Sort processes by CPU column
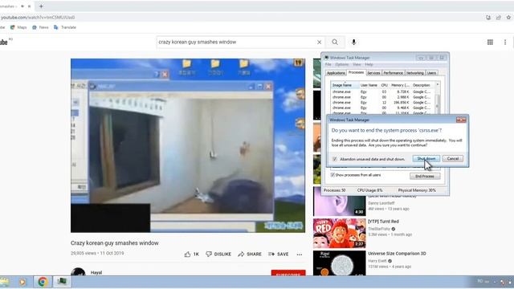The width and height of the screenshot is (514, 289). click(384, 85)
